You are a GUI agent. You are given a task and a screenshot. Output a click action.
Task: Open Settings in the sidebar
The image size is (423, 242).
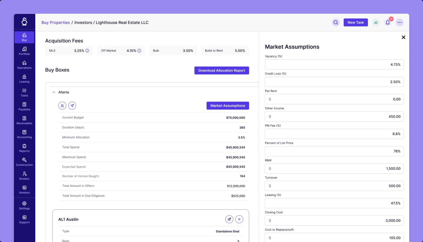[x=24, y=205]
